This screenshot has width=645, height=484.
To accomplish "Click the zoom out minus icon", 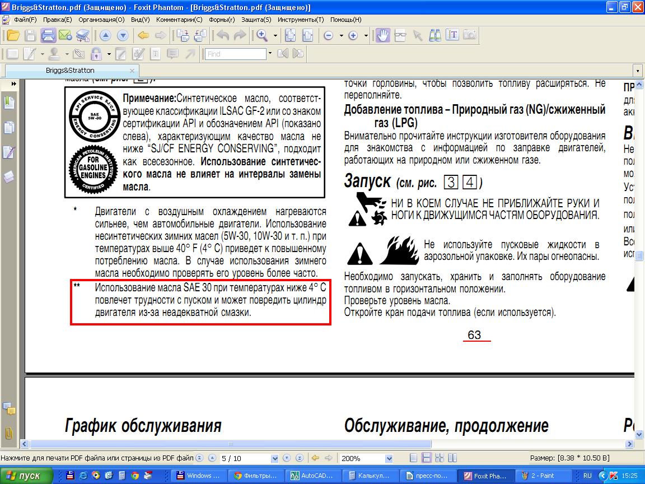I will [x=329, y=35].
